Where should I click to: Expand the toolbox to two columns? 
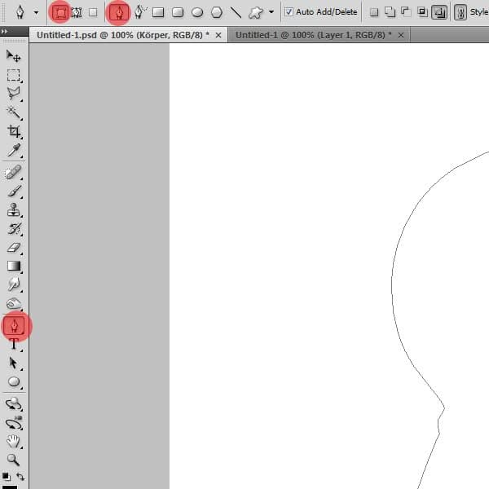click(x=4, y=31)
